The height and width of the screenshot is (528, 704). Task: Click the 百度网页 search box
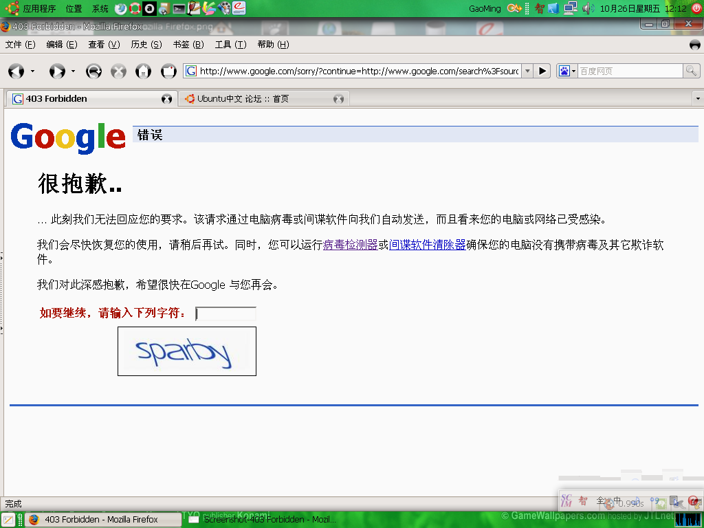(630, 71)
